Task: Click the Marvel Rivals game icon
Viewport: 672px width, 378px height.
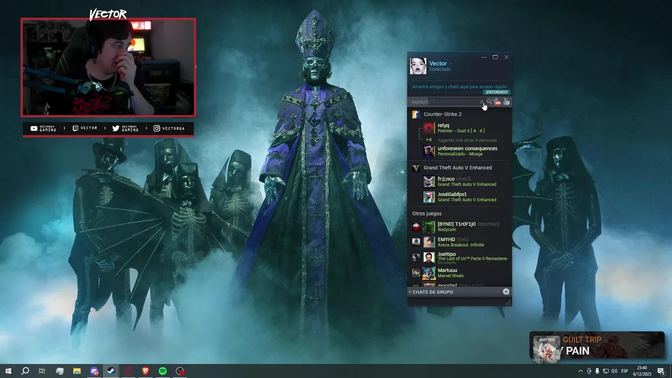Action: coord(416,273)
